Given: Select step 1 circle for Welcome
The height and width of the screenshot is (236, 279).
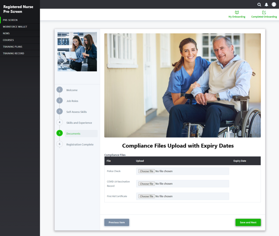Looking at the screenshot, I should pyautogui.click(x=59, y=90).
